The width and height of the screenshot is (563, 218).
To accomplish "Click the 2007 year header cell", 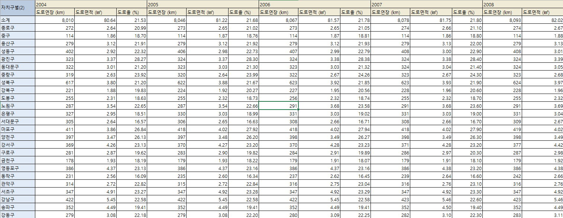I will pos(427,4).
